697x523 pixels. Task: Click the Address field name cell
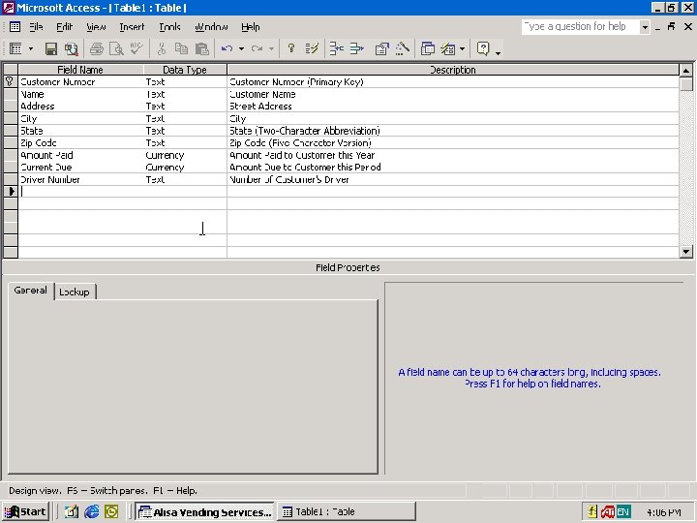[80, 107]
